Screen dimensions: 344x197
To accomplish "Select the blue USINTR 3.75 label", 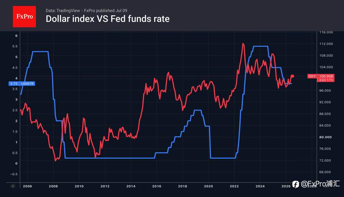I will [22, 84].
